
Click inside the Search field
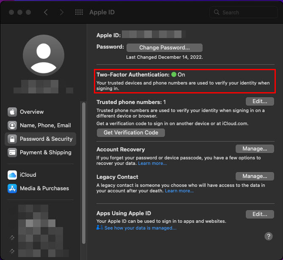(244, 12)
